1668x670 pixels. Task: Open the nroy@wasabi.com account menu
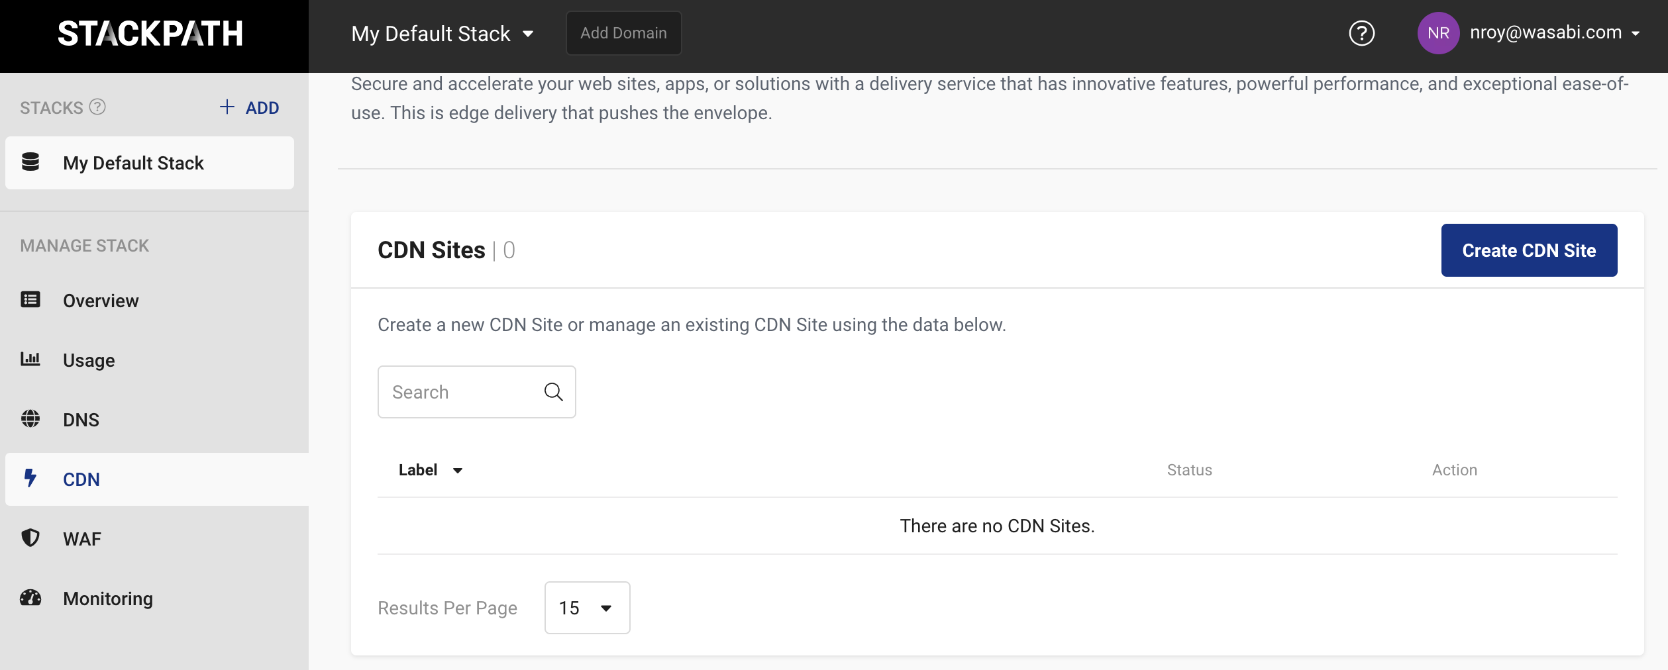pos(1555,32)
